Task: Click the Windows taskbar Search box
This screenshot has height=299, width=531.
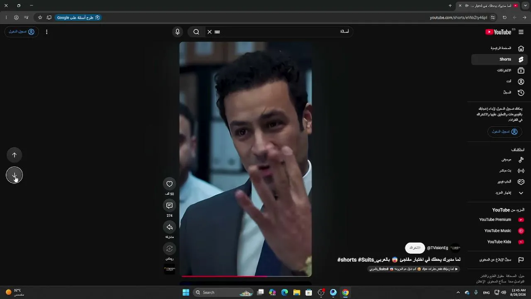Action: coord(224,292)
